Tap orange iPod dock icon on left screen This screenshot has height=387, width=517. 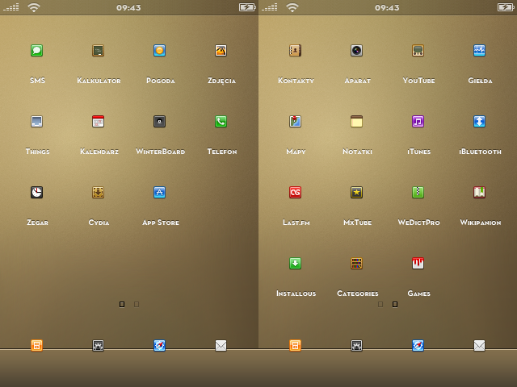36,346
